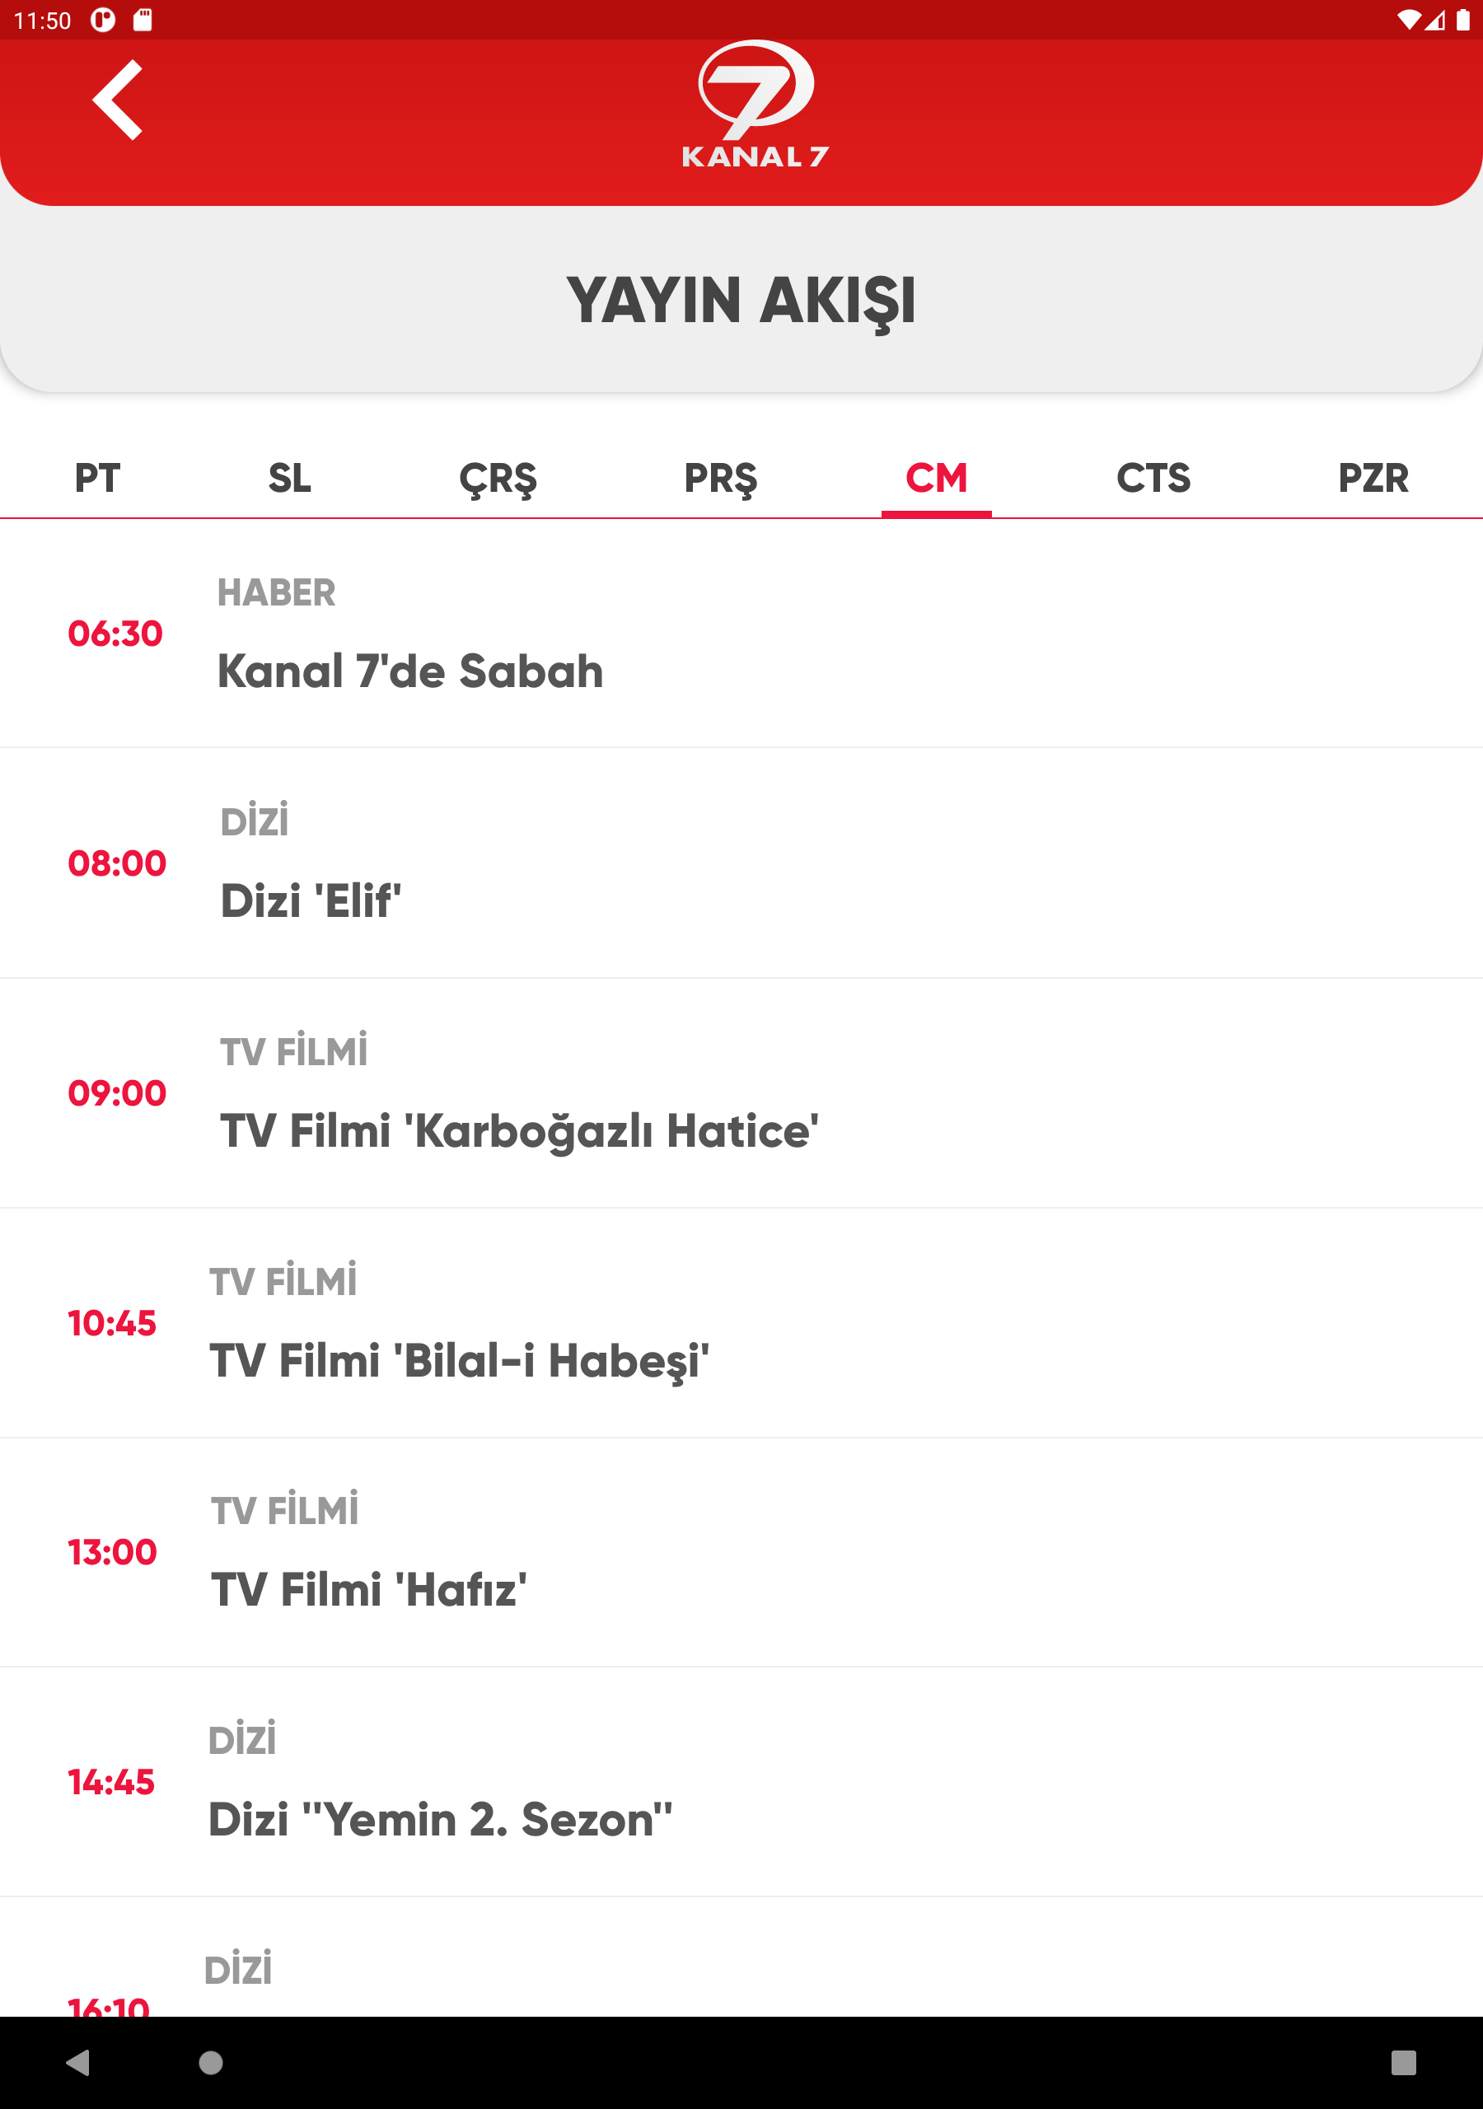Open TV Filmi 'Karboğazlı Hatice' entry
1483x2109 pixels.
point(741,1093)
